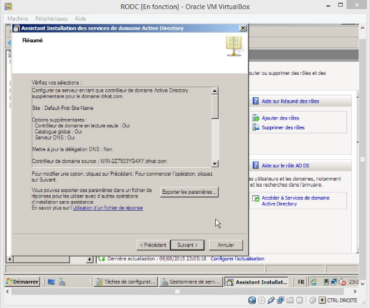The image size is (370, 308).
Task: Click the VirtualBox window title icon
Action: point(8,6)
